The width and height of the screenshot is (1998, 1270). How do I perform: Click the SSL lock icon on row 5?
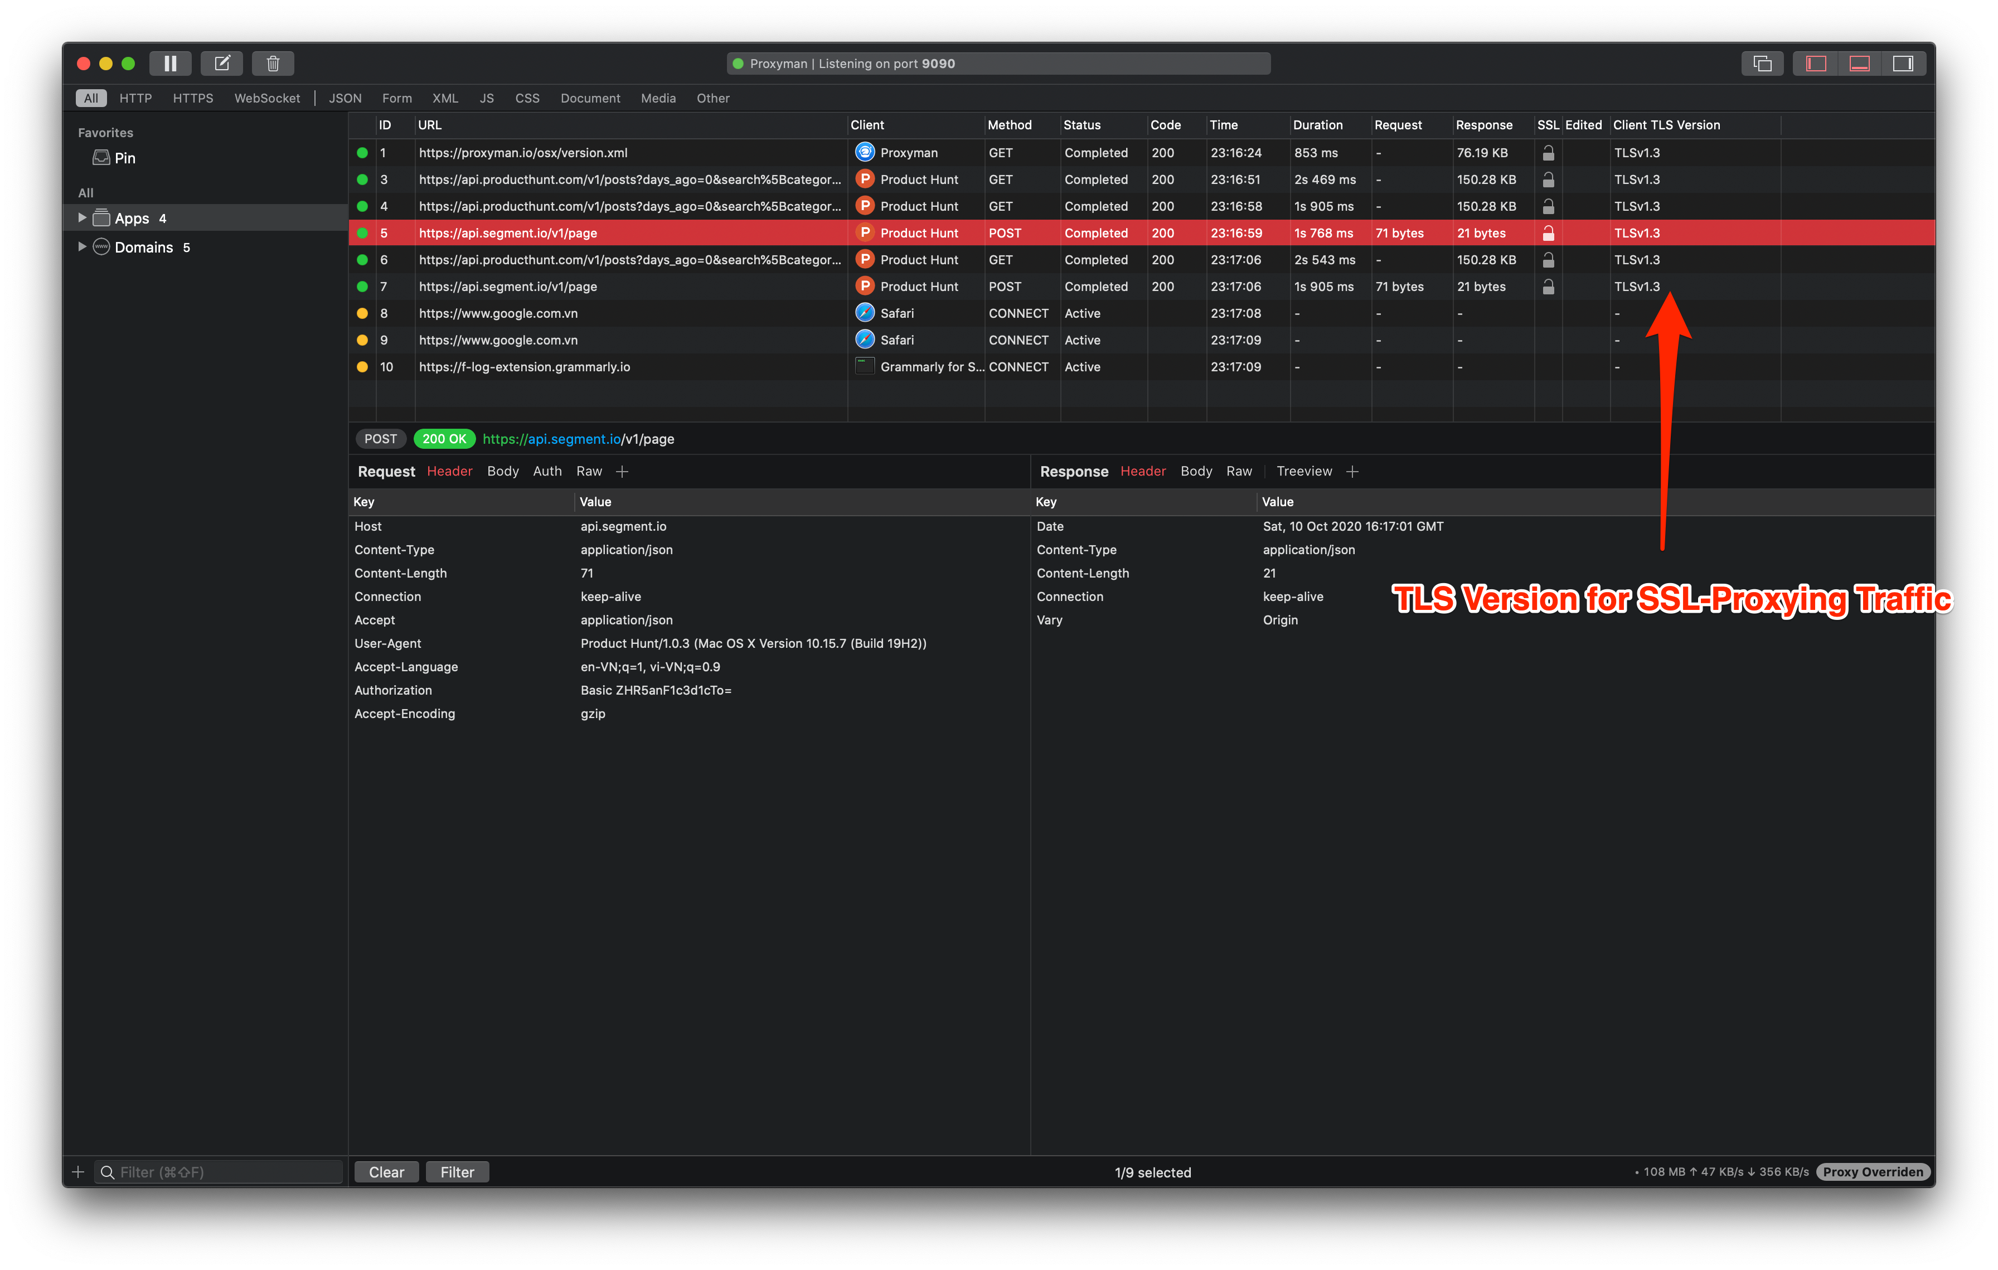pyautogui.click(x=1548, y=233)
